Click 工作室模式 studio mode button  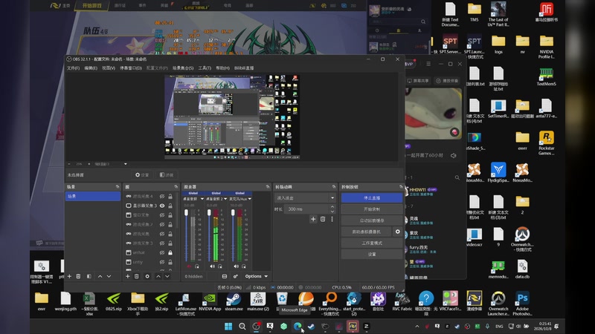[372, 243]
